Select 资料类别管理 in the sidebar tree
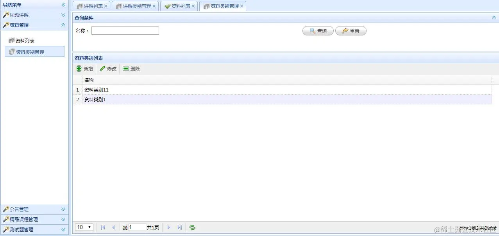This screenshot has height=236, width=499. coord(34,52)
